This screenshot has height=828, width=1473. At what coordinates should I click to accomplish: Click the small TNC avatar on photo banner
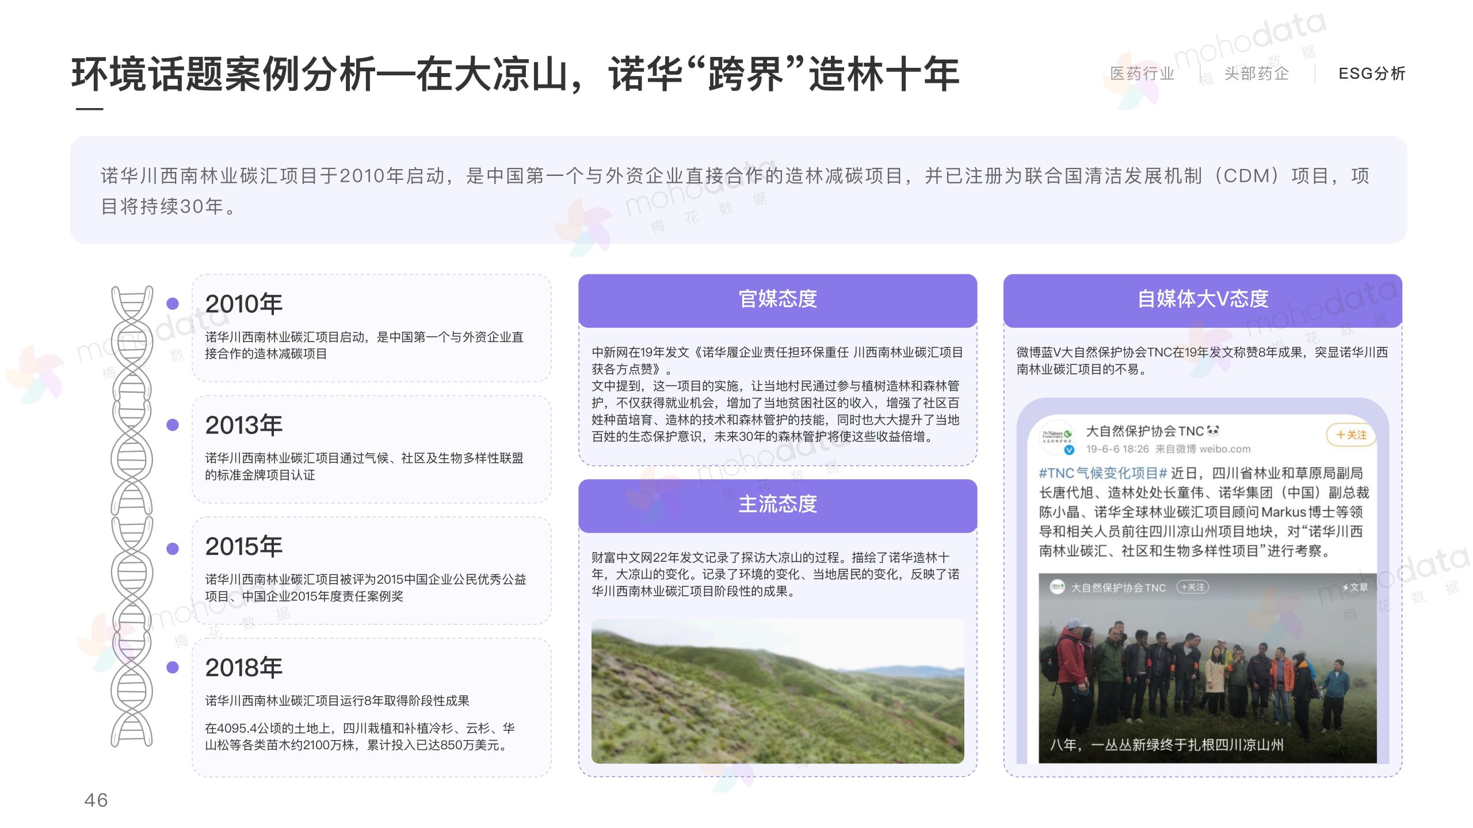(1057, 587)
